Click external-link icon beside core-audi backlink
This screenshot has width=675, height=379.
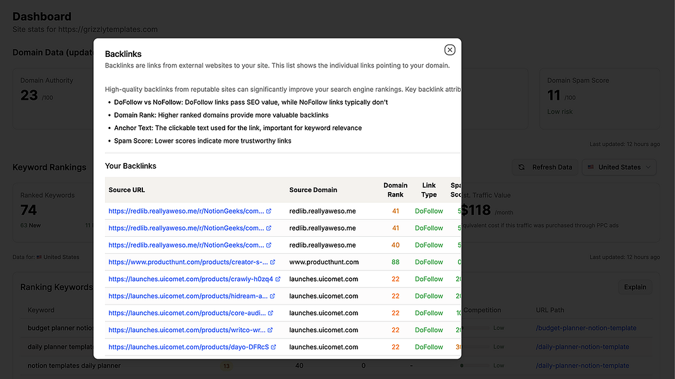(x=271, y=313)
